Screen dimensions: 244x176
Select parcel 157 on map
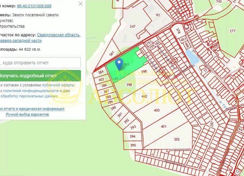[149, 42]
